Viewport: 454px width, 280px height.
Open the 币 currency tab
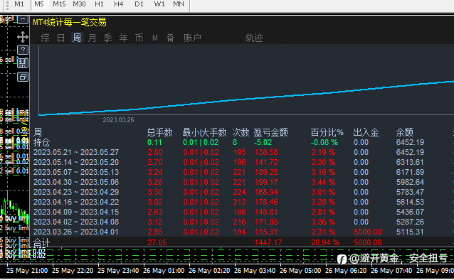point(139,38)
